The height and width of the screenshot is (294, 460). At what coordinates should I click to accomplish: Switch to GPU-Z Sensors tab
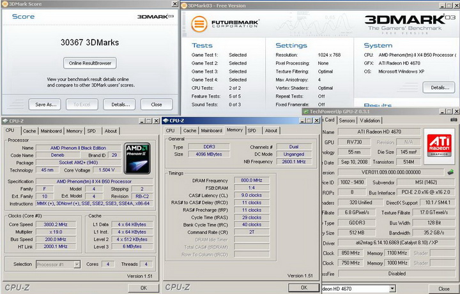347,121
